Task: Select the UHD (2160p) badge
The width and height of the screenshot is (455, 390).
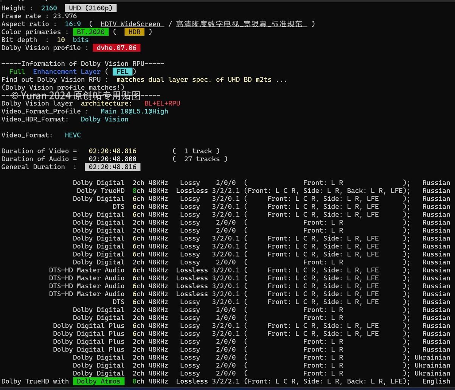Action: [x=91, y=8]
